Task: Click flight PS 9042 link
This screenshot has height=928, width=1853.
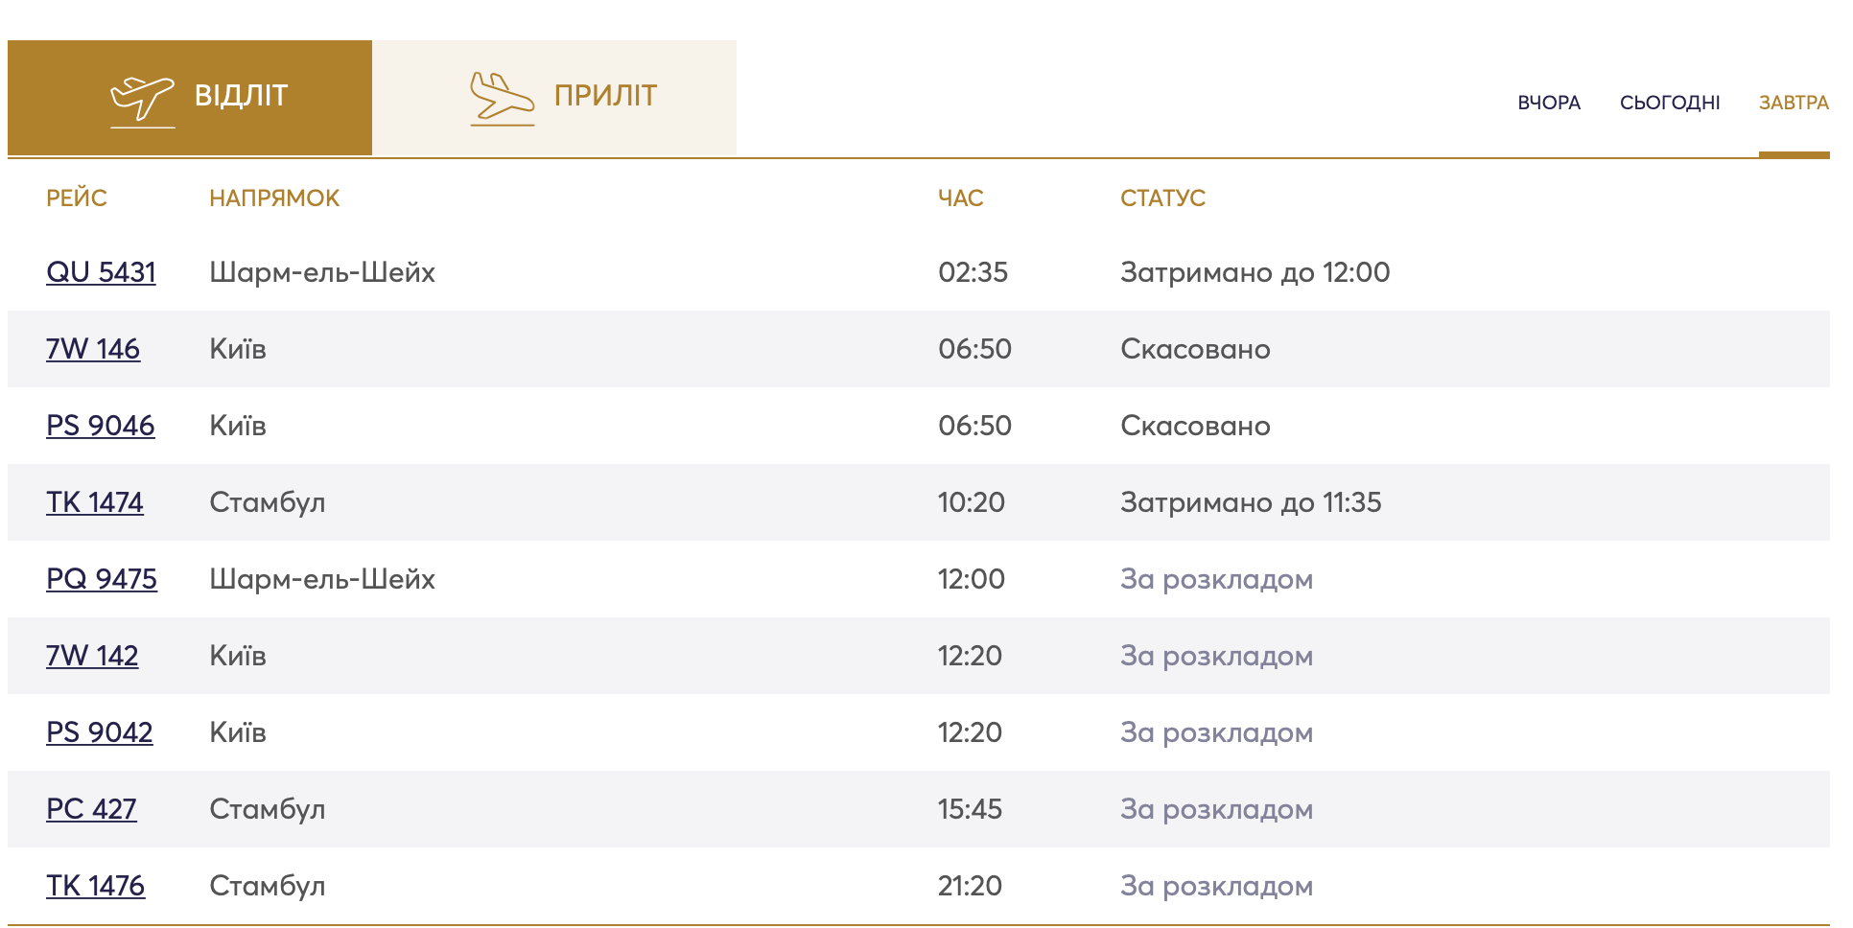Action: pos(100,732)
